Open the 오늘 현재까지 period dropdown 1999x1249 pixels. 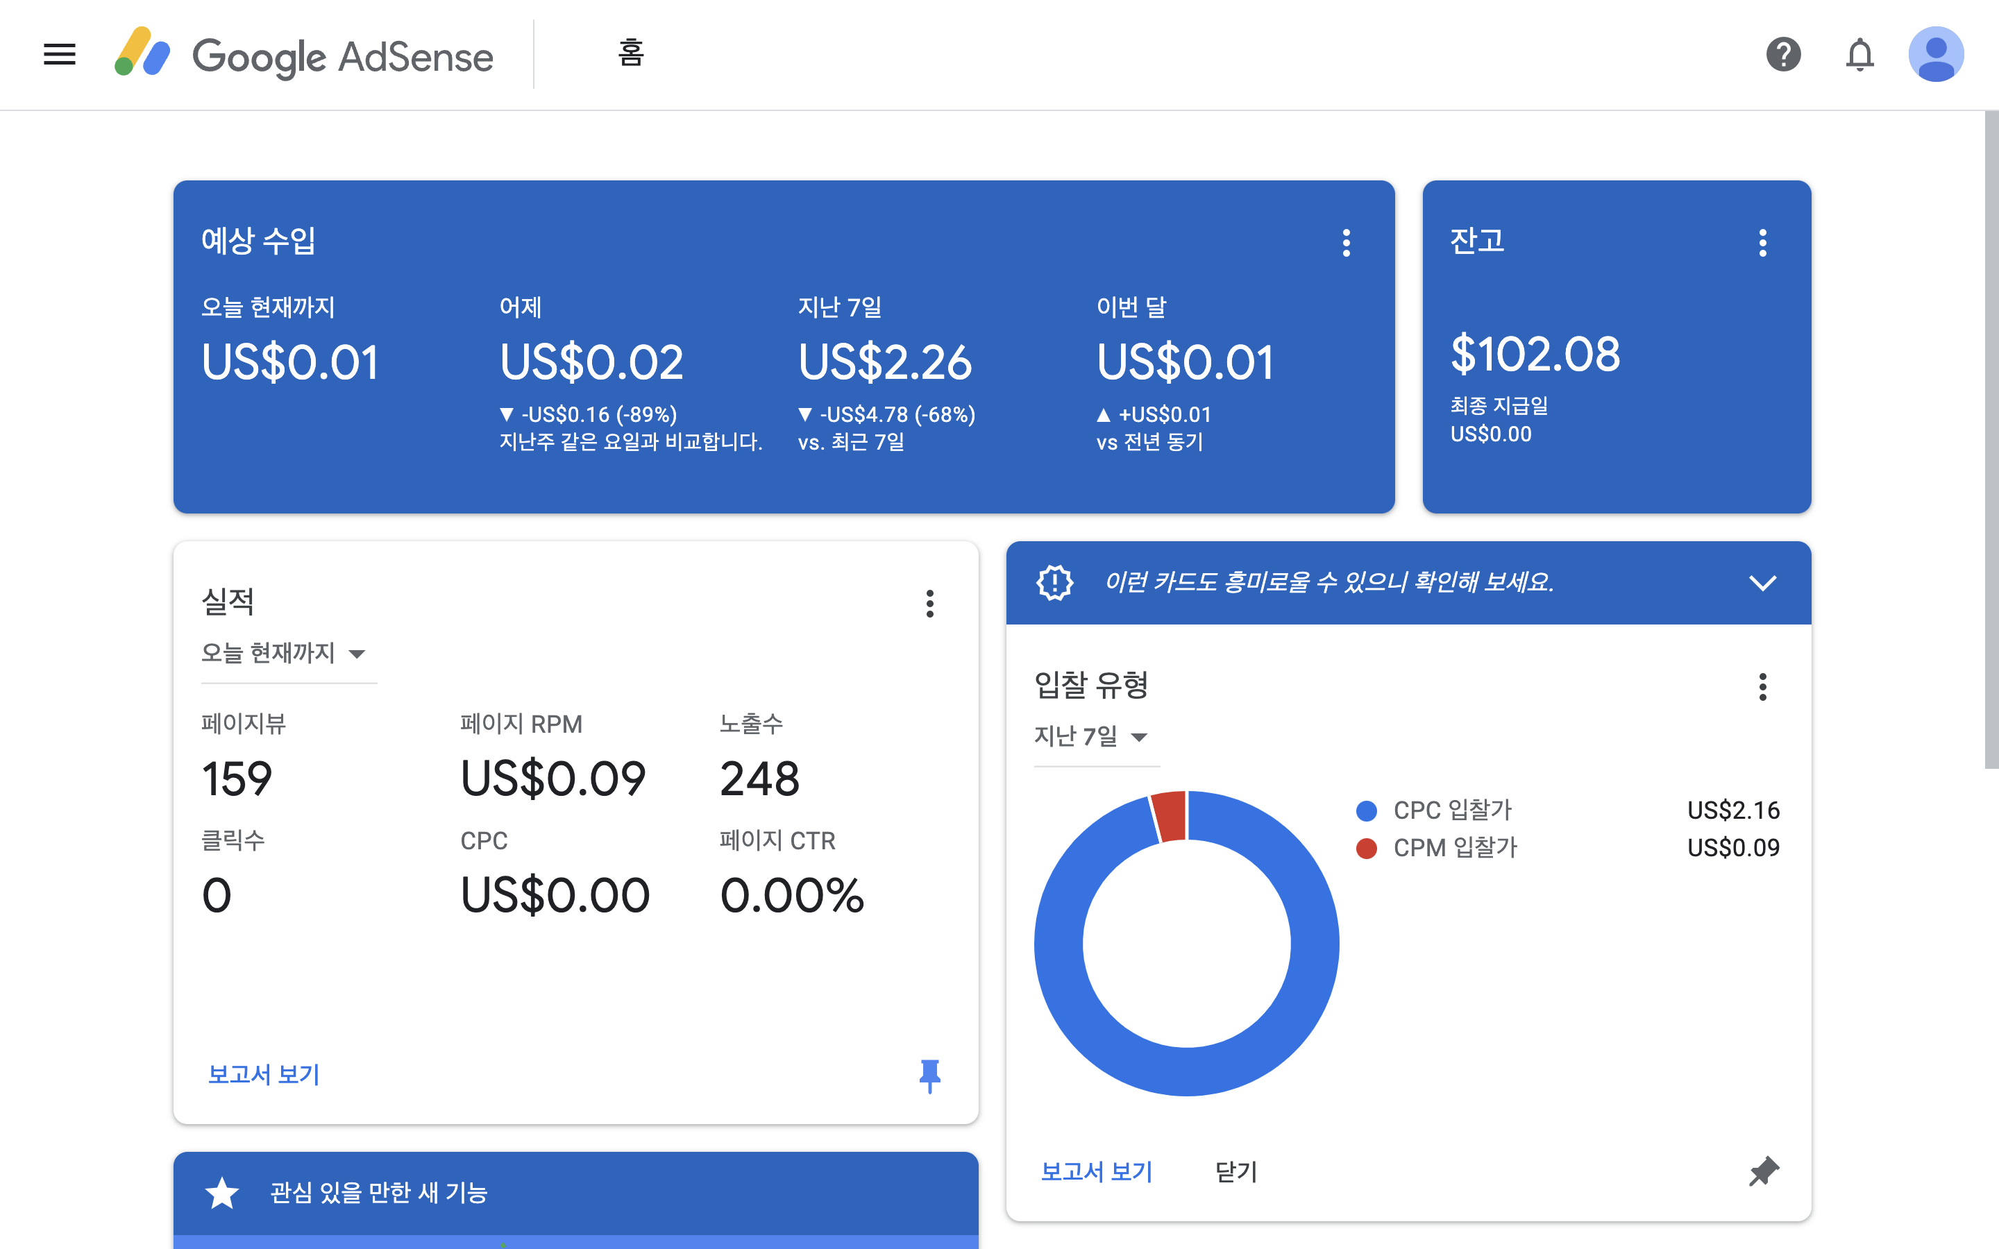coord(283,654)
